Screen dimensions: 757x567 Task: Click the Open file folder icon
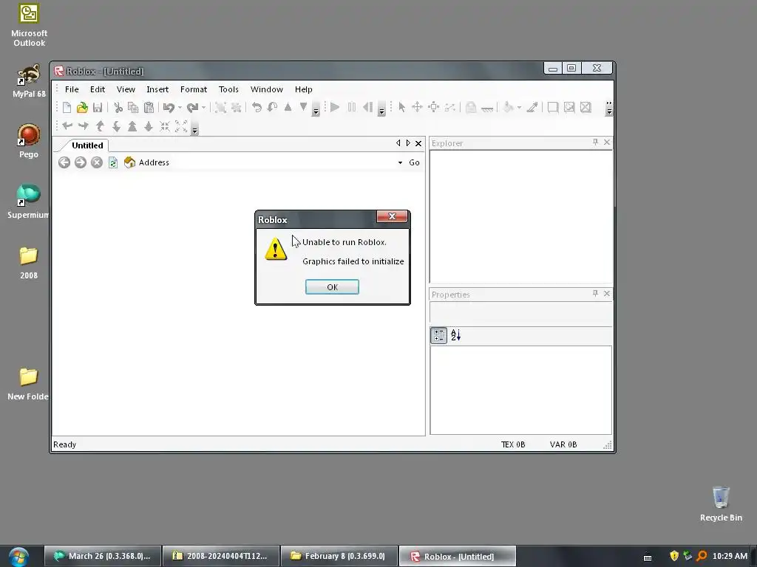82,108
